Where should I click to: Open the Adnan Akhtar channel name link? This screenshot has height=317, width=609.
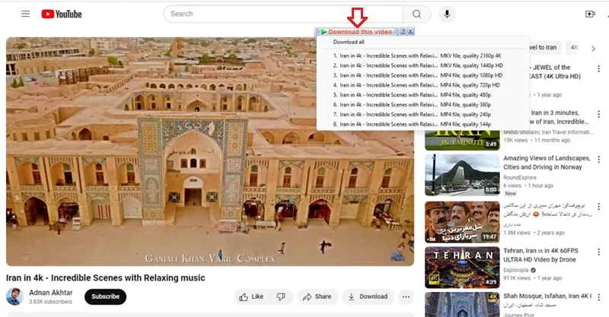pos(51,293)
